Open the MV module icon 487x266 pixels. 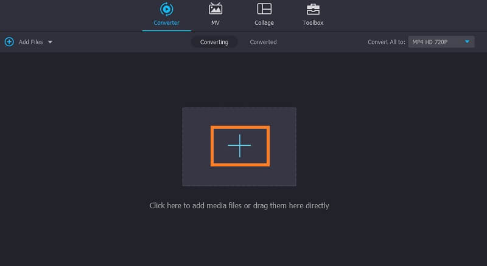click(x=215, y=9)
